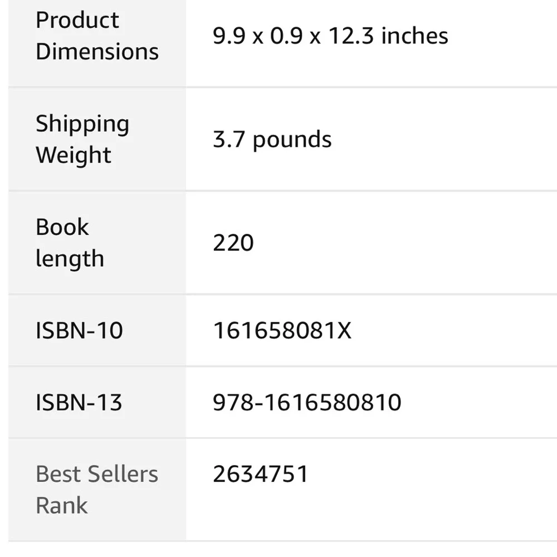Click the ISBN-13 label
Screen dimensions: 557x557
click(x=79, y=403)
